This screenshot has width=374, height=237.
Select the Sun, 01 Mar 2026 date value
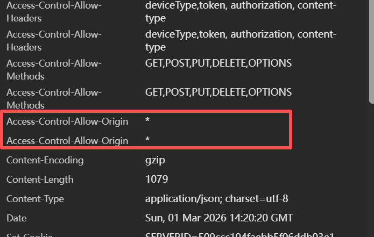click(x=219, y=218)
